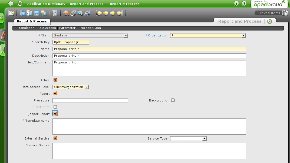The width and height of the screenshot is (290, 163).
Task: Open the Translation tab
Action: [x=25, y=28]
